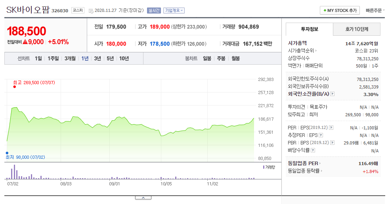Click the 최고 269,500 red dot marker

click(15, 87)
